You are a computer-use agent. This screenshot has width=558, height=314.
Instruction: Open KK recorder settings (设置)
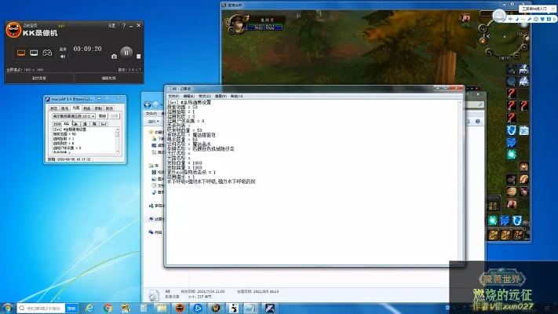click(111, 26)
